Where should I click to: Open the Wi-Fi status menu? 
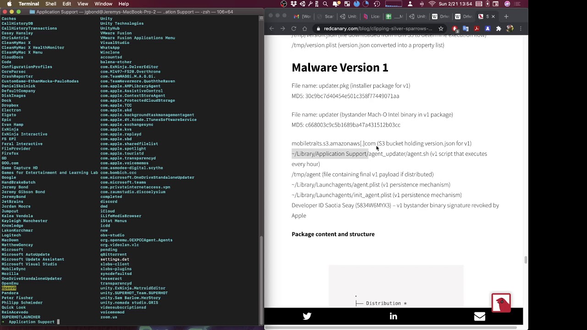pos(432,4)
